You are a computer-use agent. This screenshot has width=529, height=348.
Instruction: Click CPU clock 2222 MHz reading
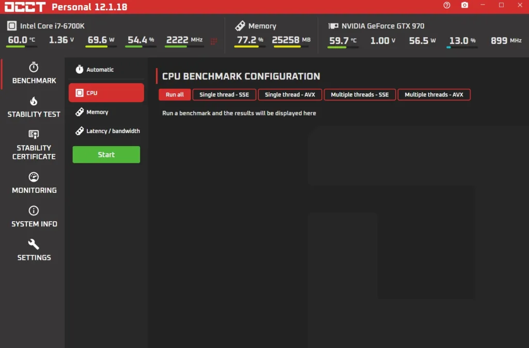coord(184,40)
